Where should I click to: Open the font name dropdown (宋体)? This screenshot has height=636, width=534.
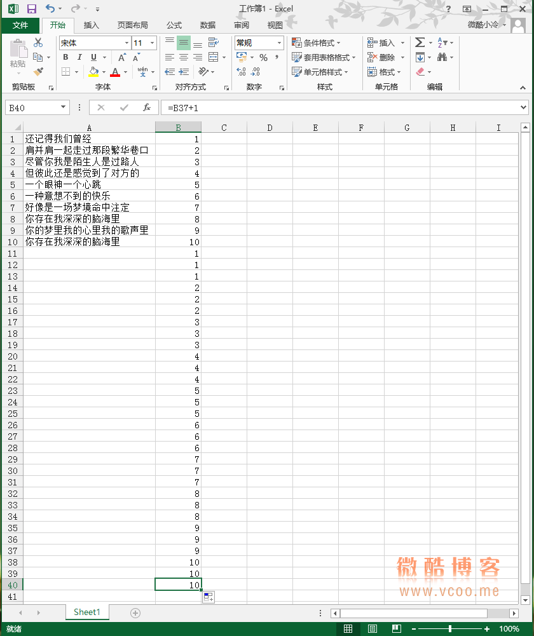click(x=127, y=43)
